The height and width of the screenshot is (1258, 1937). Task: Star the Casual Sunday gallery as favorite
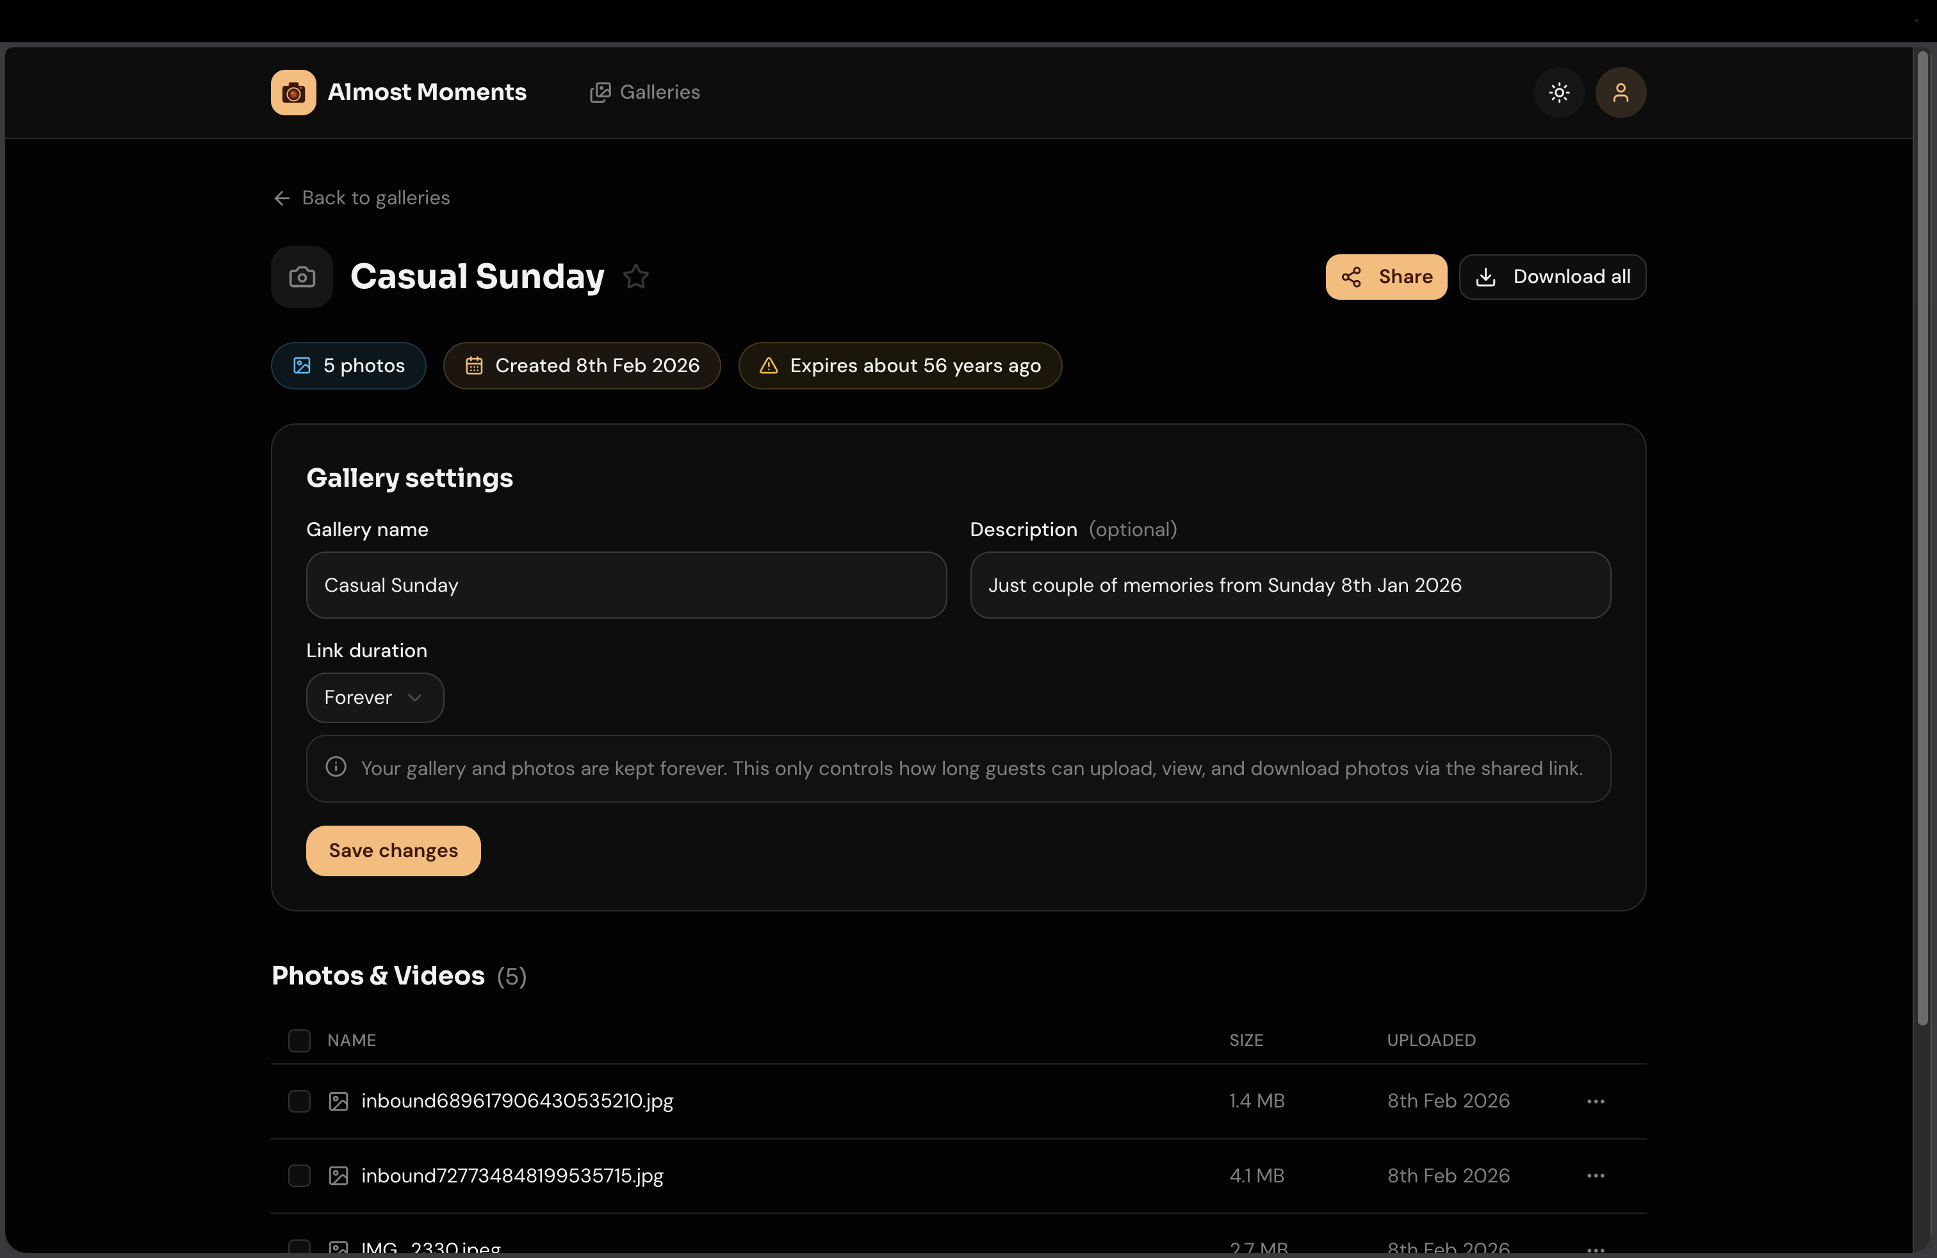point(635,277)
